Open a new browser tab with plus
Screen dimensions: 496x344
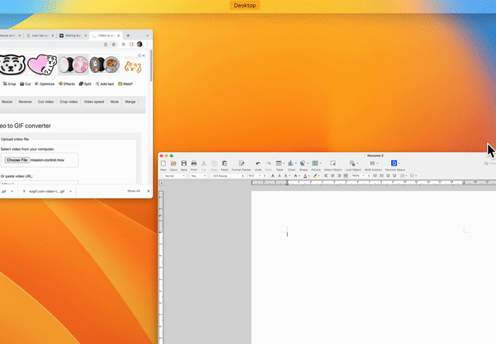click(128, 36)
